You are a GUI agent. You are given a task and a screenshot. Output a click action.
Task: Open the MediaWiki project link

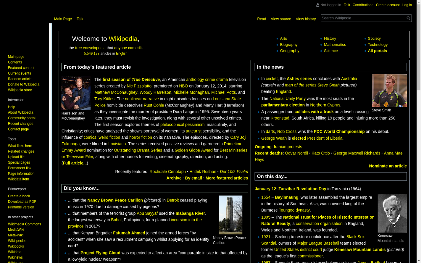(16, 230)
